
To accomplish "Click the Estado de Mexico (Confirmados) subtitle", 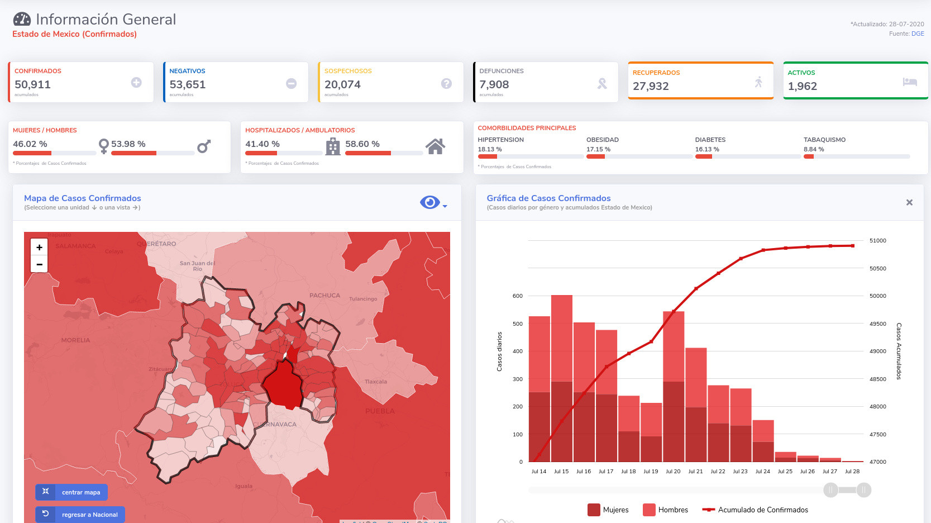I will [74, 34].
